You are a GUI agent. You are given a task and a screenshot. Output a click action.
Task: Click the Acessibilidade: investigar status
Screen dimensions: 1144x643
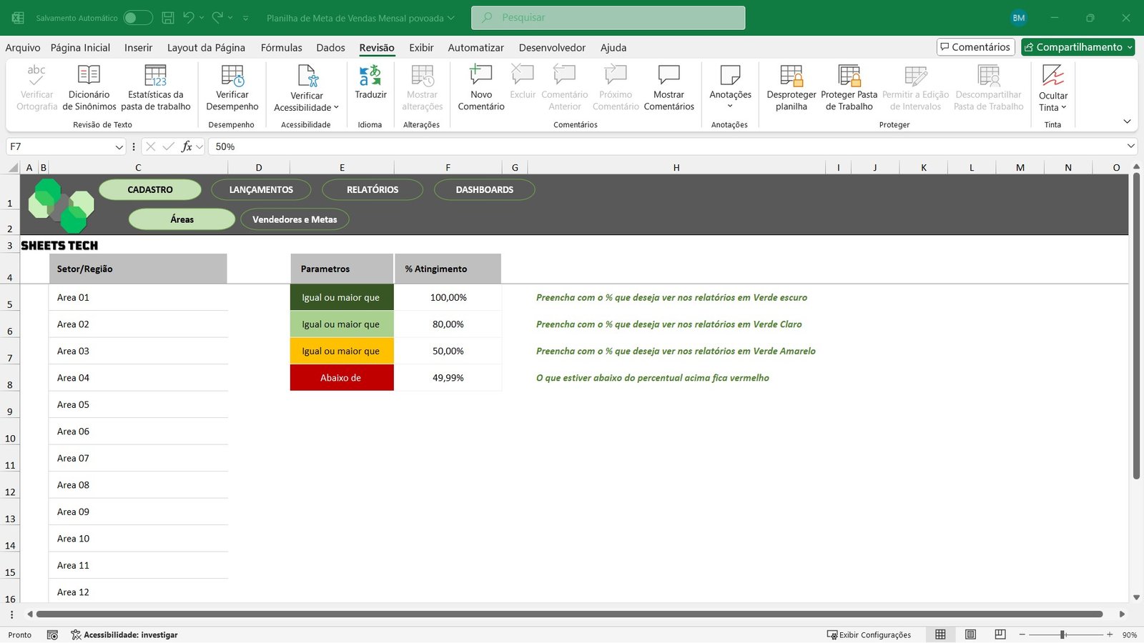[124, 634]
